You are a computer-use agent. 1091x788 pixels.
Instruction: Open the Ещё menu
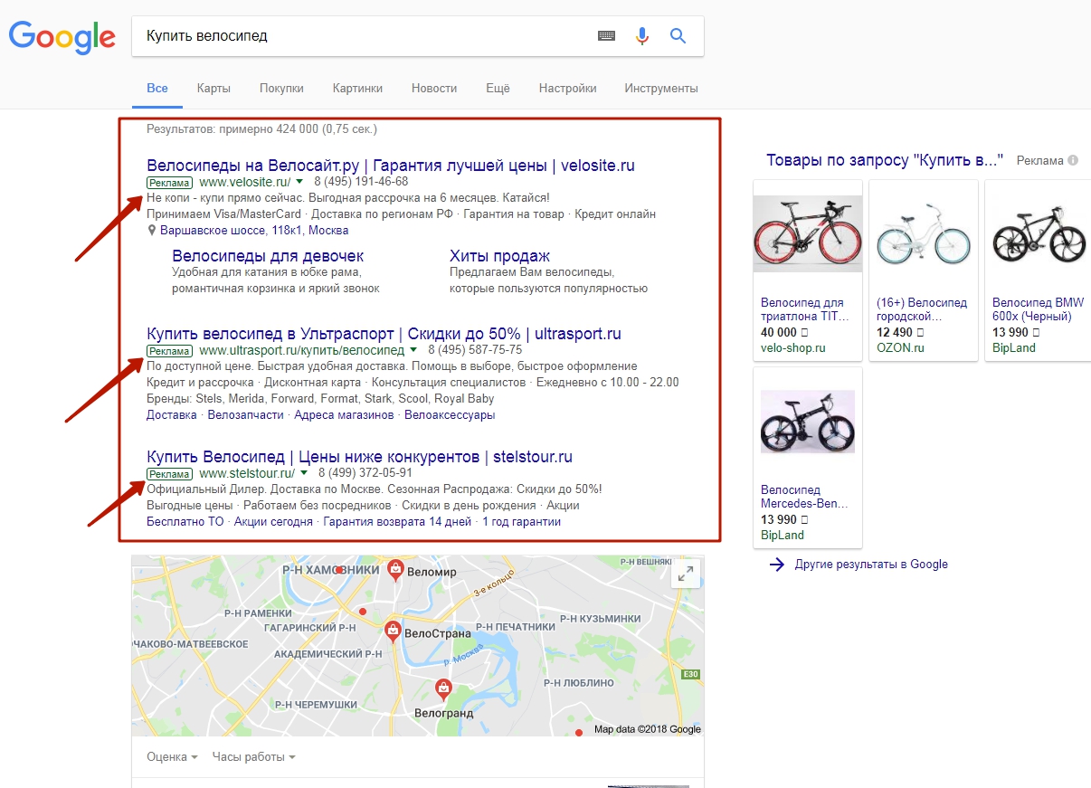coord(498,89)
